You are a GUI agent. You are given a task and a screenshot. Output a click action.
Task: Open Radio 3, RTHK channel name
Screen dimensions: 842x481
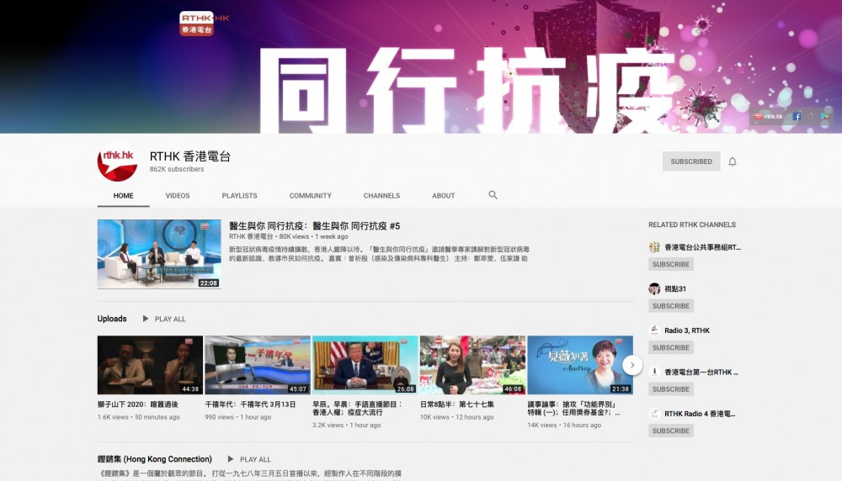coord(687,330)
